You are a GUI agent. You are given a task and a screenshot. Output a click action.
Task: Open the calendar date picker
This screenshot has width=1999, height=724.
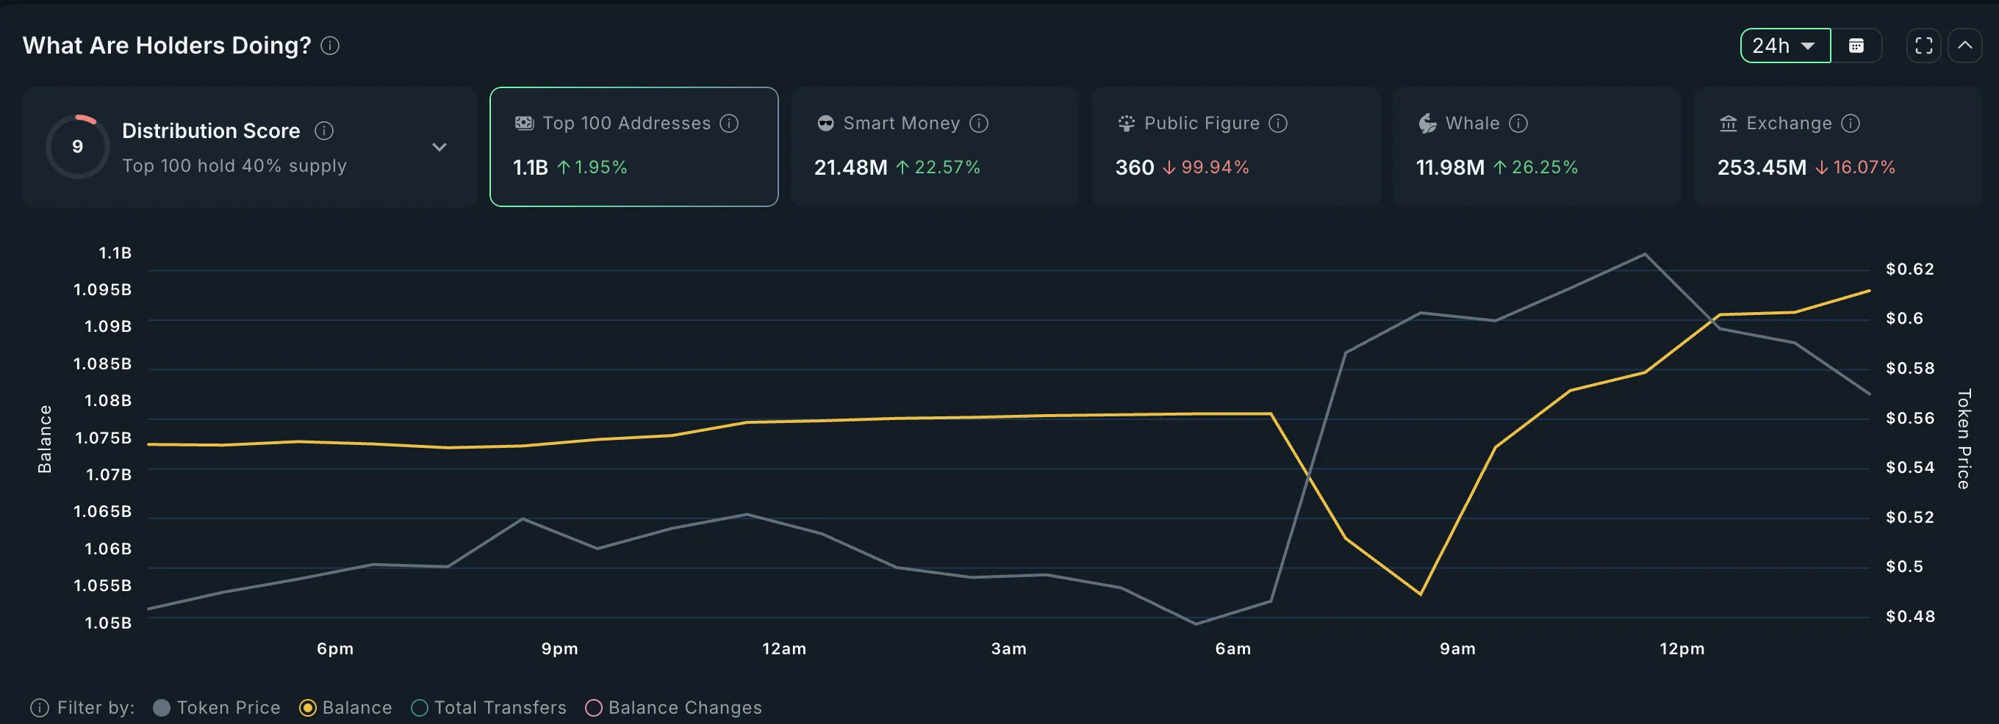pos(1857,46)
